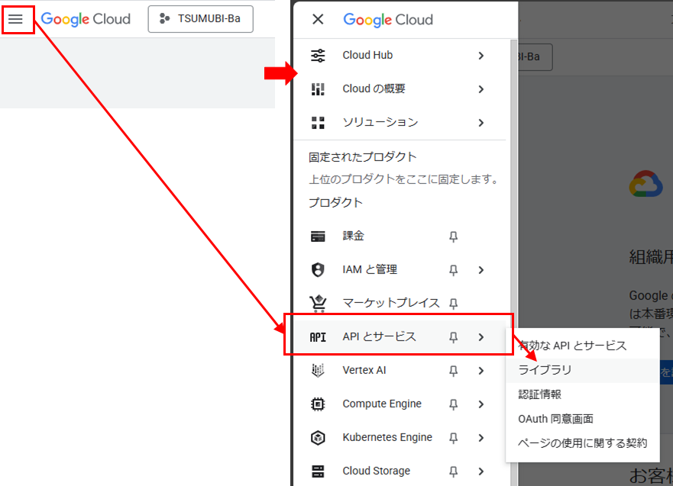Close the navigation menu with the X

coord(318,19)
